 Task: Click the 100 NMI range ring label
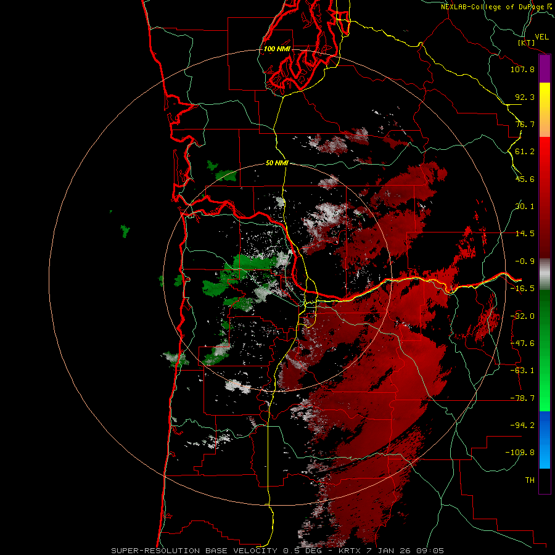[x=277, y=49]
